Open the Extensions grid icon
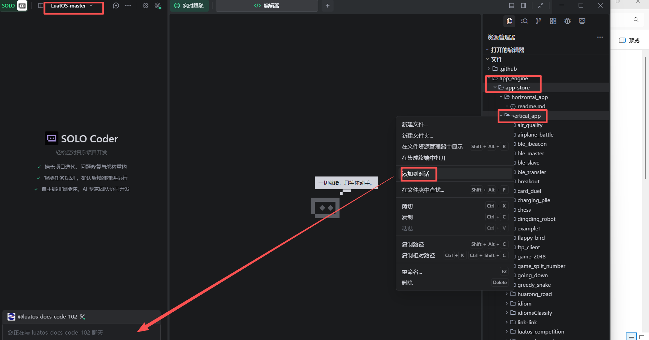649x340 pixels. click(553, 21)
